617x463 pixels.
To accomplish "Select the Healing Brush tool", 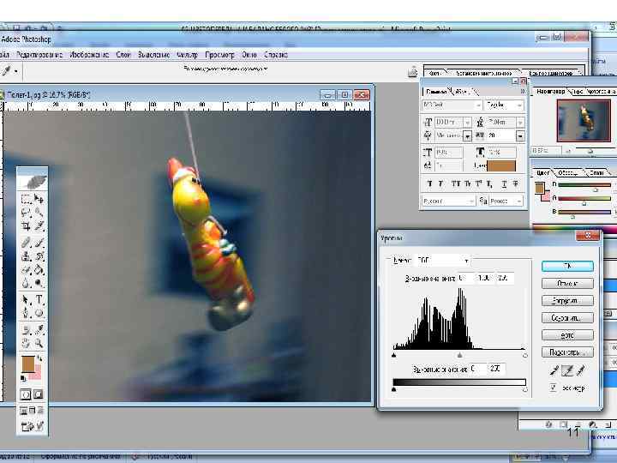I will 26,243.
